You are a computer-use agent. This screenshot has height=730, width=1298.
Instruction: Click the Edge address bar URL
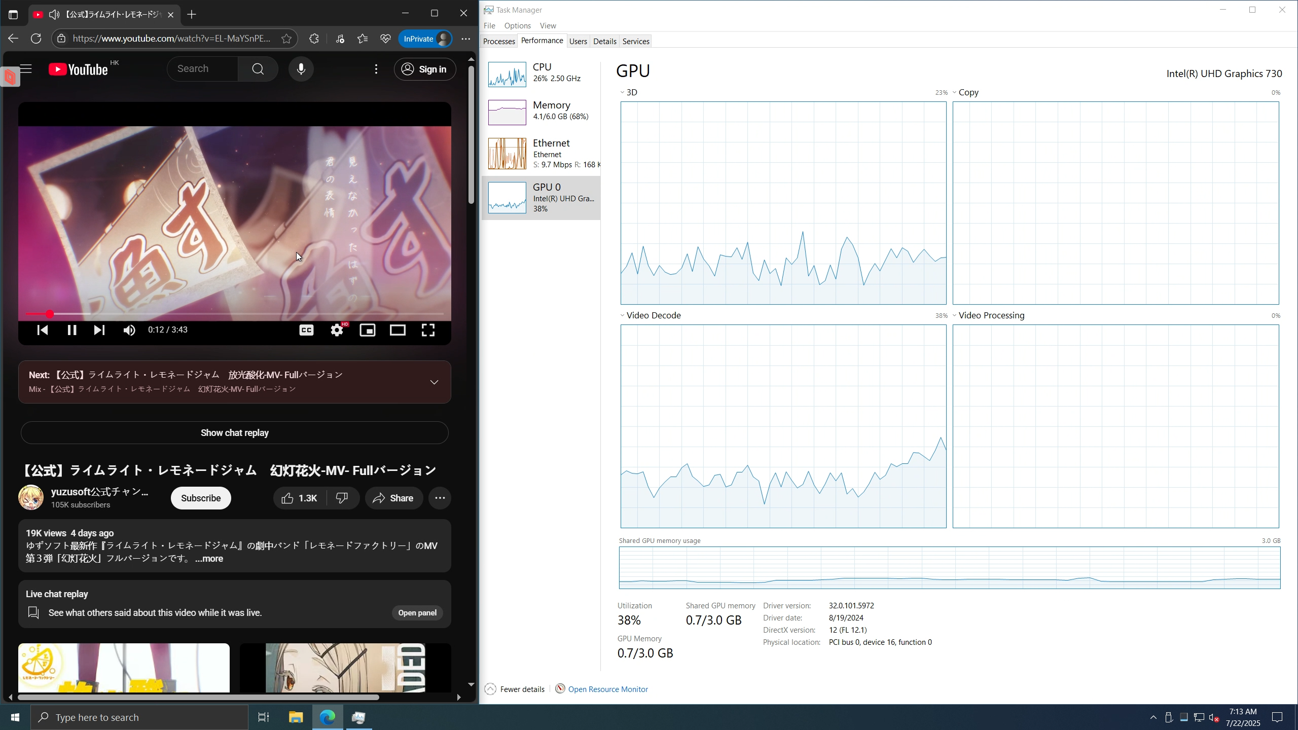[172, 39]
